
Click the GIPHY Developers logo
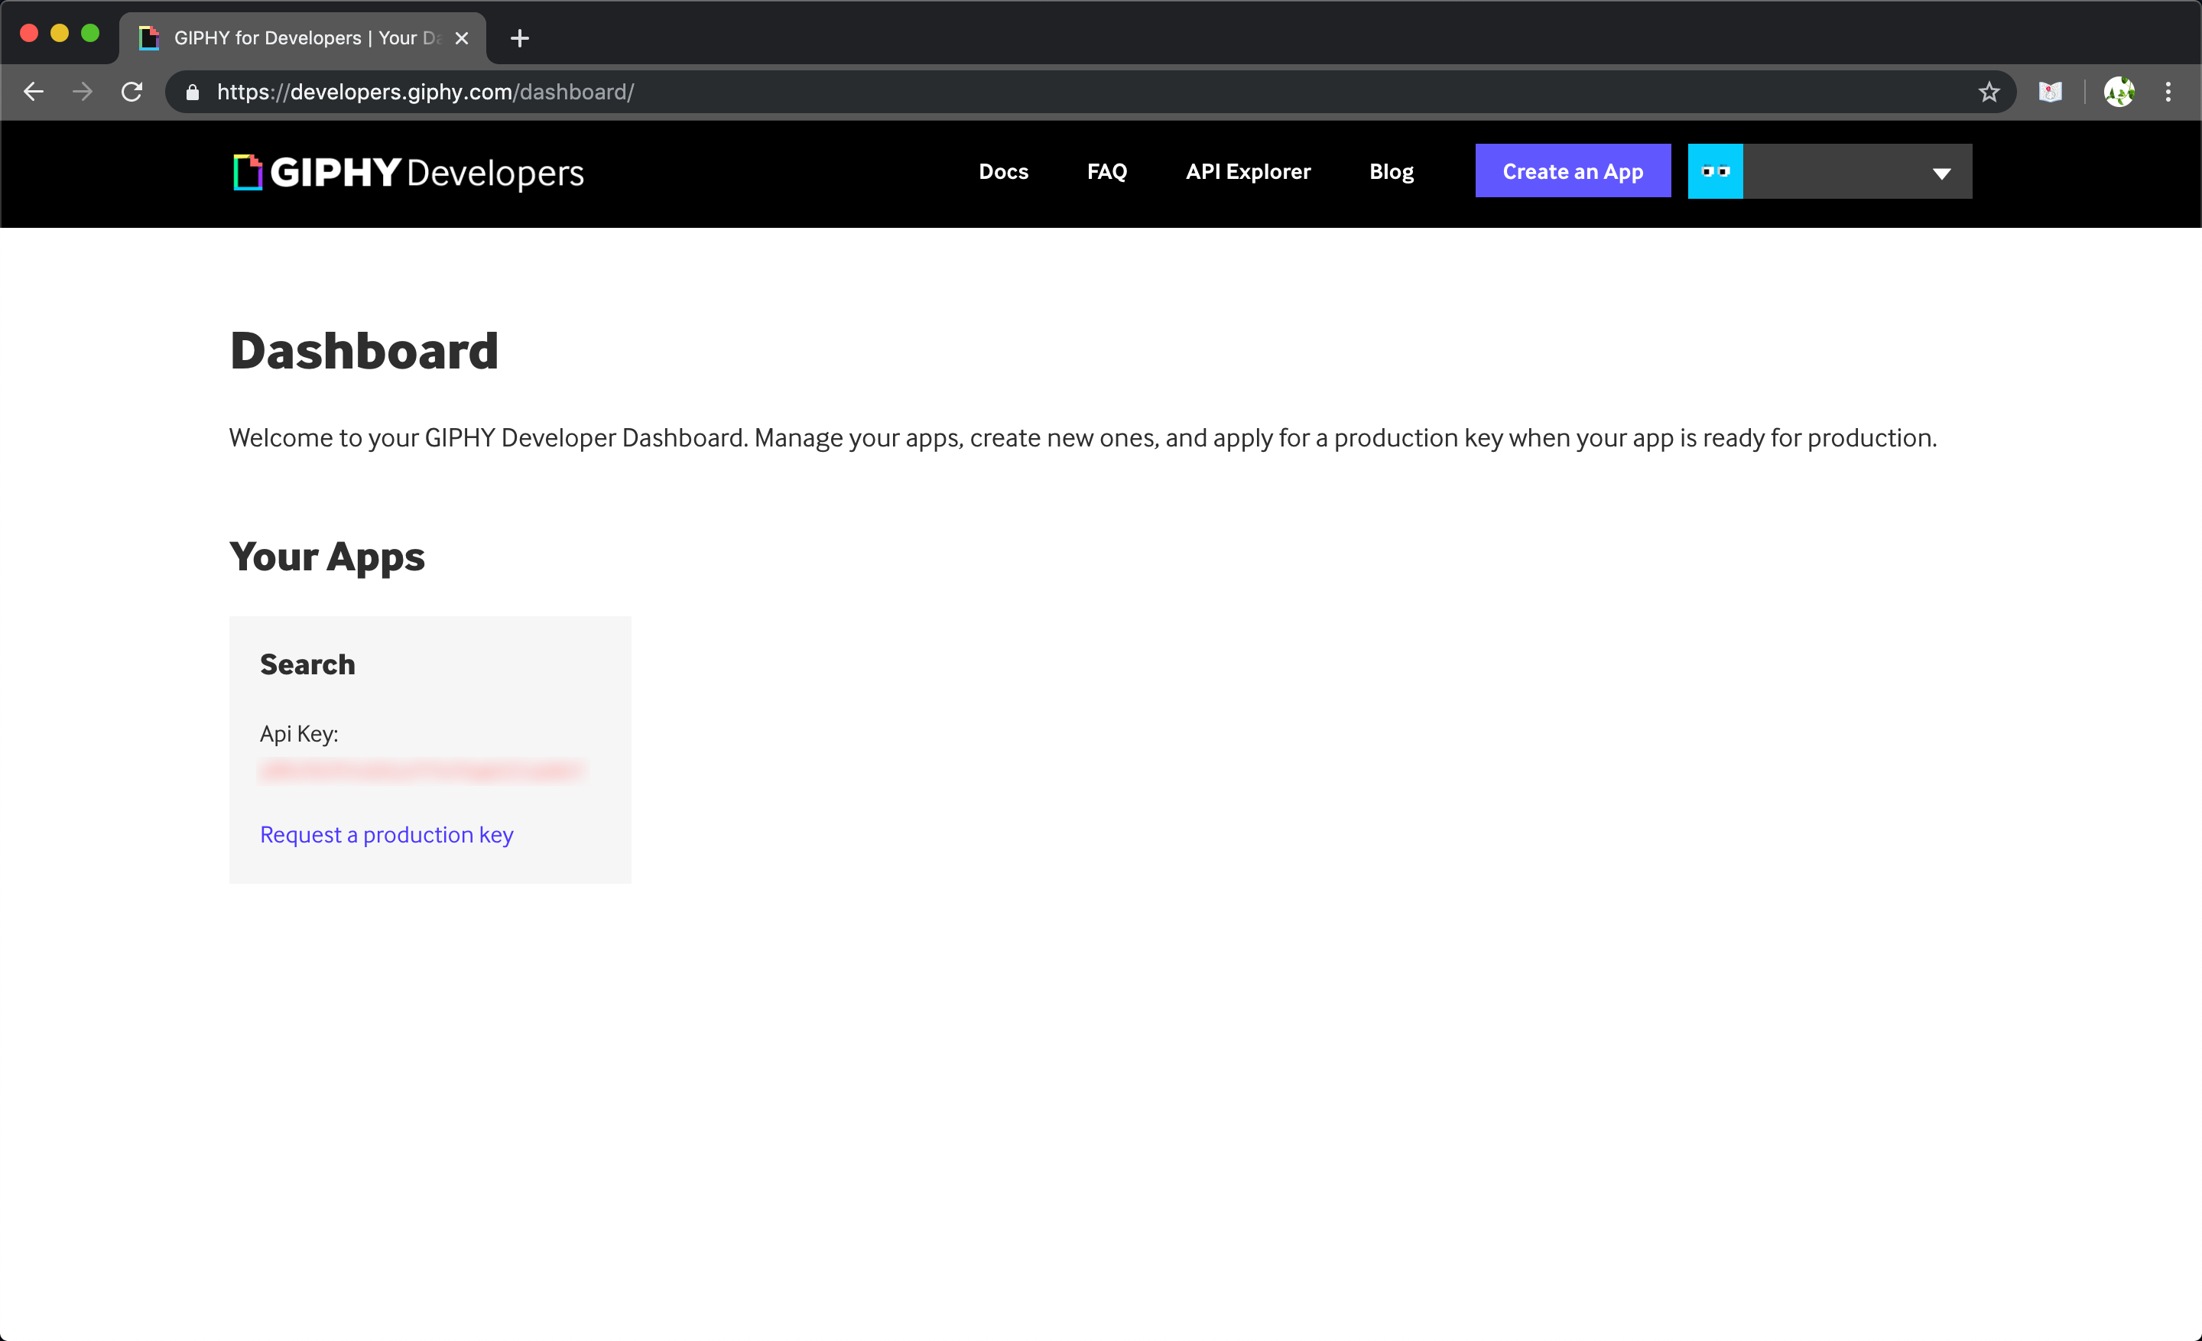point(408,173)
